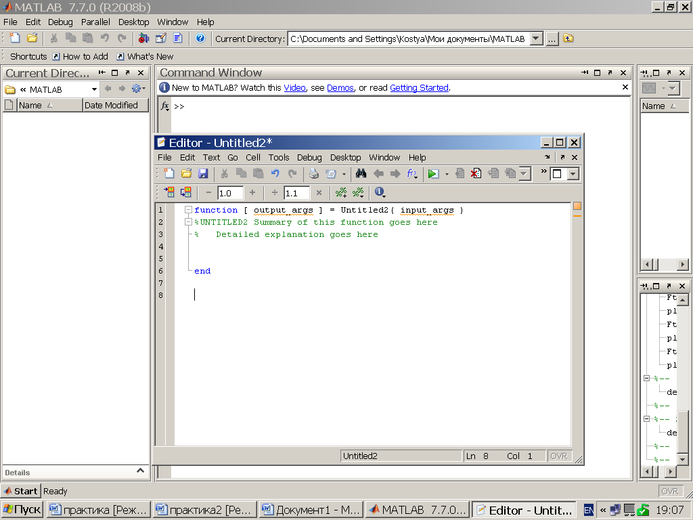Collapse comment block fold on line 2

[x=188, y=222]
